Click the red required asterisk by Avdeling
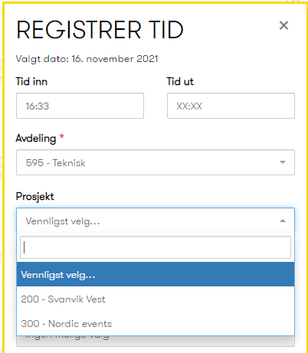Viewport: 308px width, 353px height. tap(61, 136)
